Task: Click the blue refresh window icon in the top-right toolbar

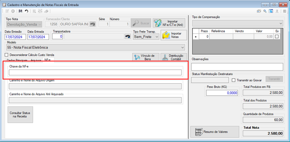Action: click(x=271, y=11)
